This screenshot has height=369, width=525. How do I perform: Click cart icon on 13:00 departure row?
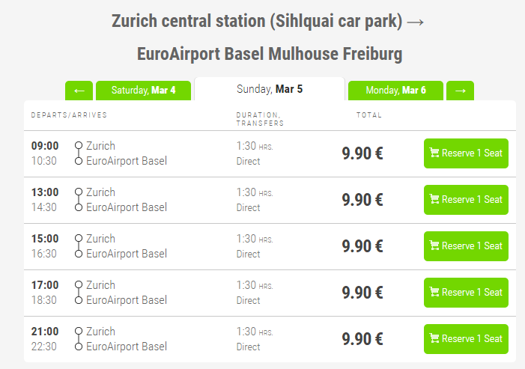(434, 200)
